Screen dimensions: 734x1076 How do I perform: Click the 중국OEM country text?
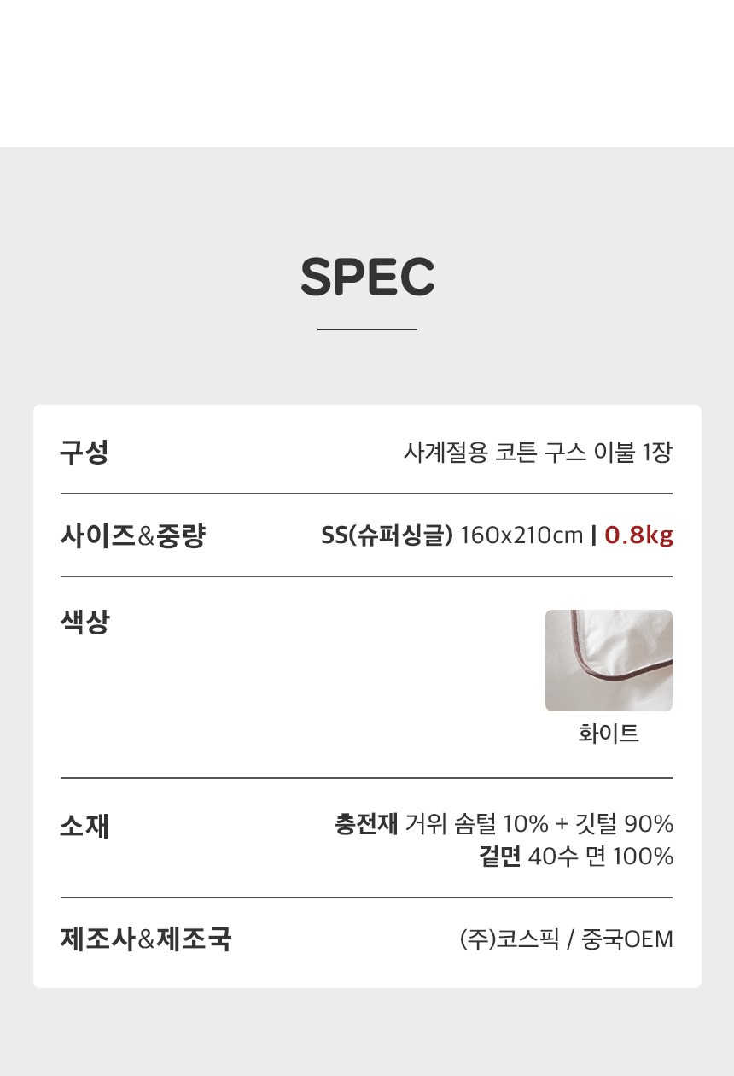[627, 939]
